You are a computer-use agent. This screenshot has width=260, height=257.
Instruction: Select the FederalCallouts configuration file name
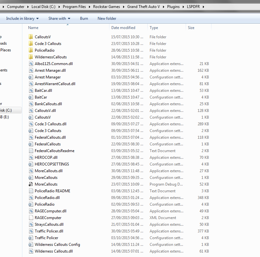pos(48,144)
